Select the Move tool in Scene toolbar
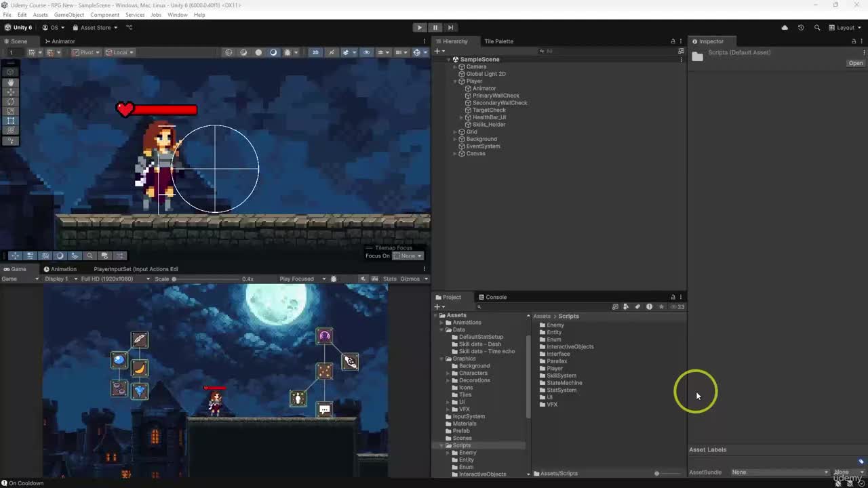868x488 pixels. point(11,91)
